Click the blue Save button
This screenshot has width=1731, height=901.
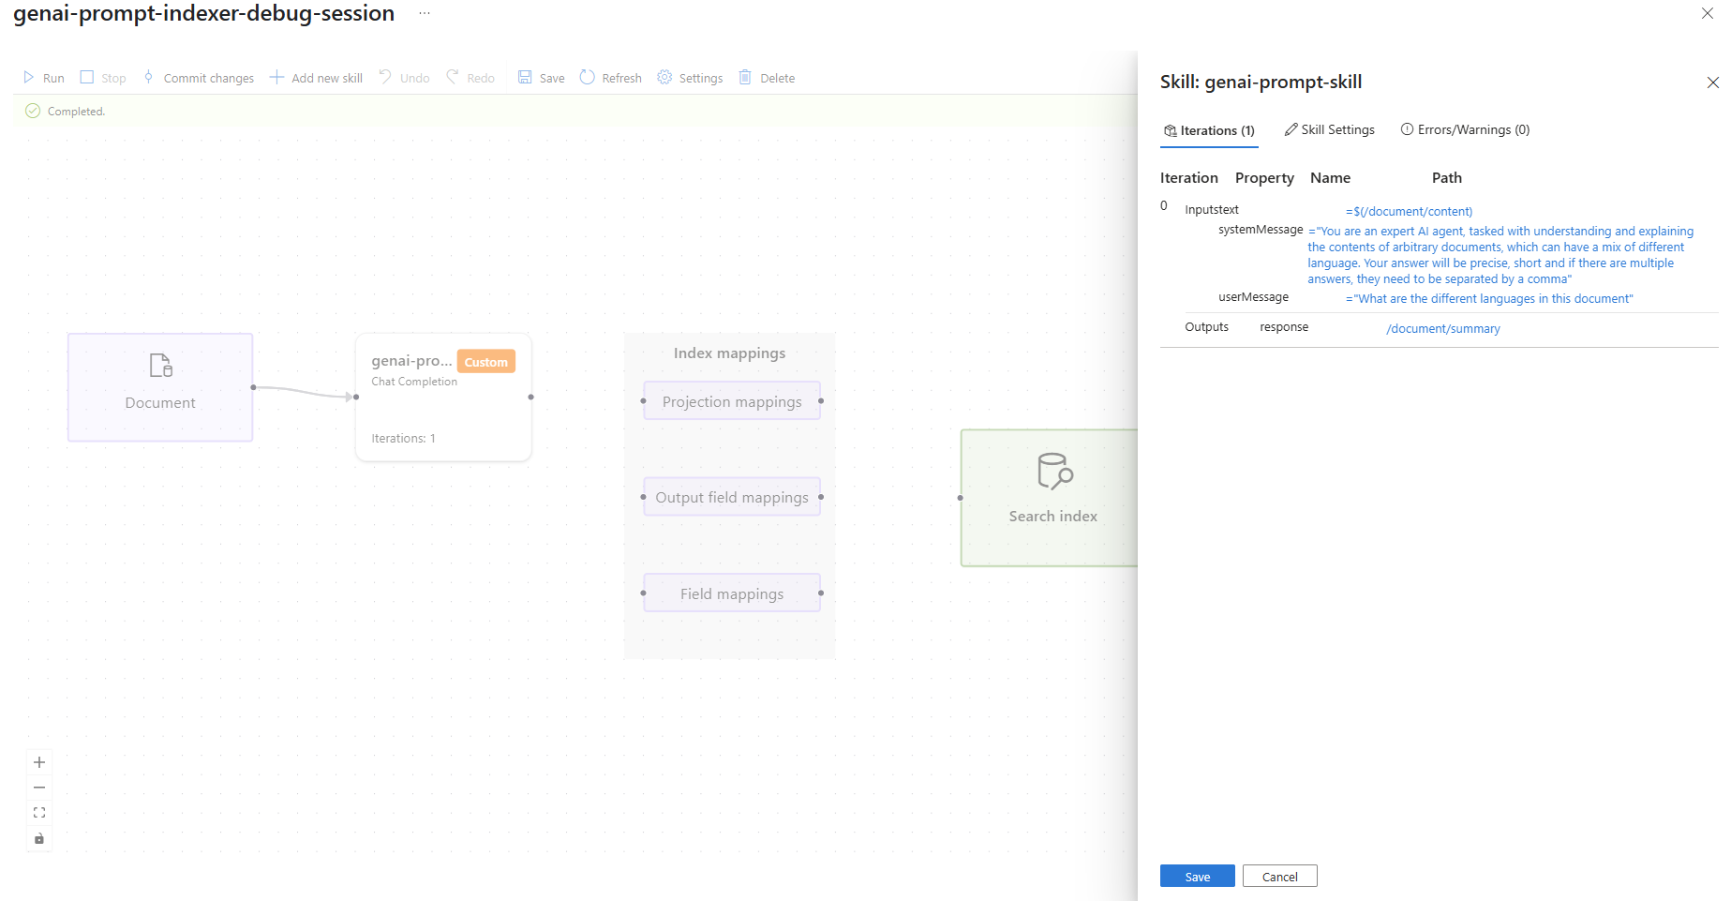click(x=1197, y=877)
